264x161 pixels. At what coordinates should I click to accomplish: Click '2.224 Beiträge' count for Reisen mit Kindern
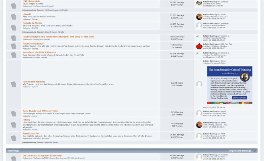point(177,83)
